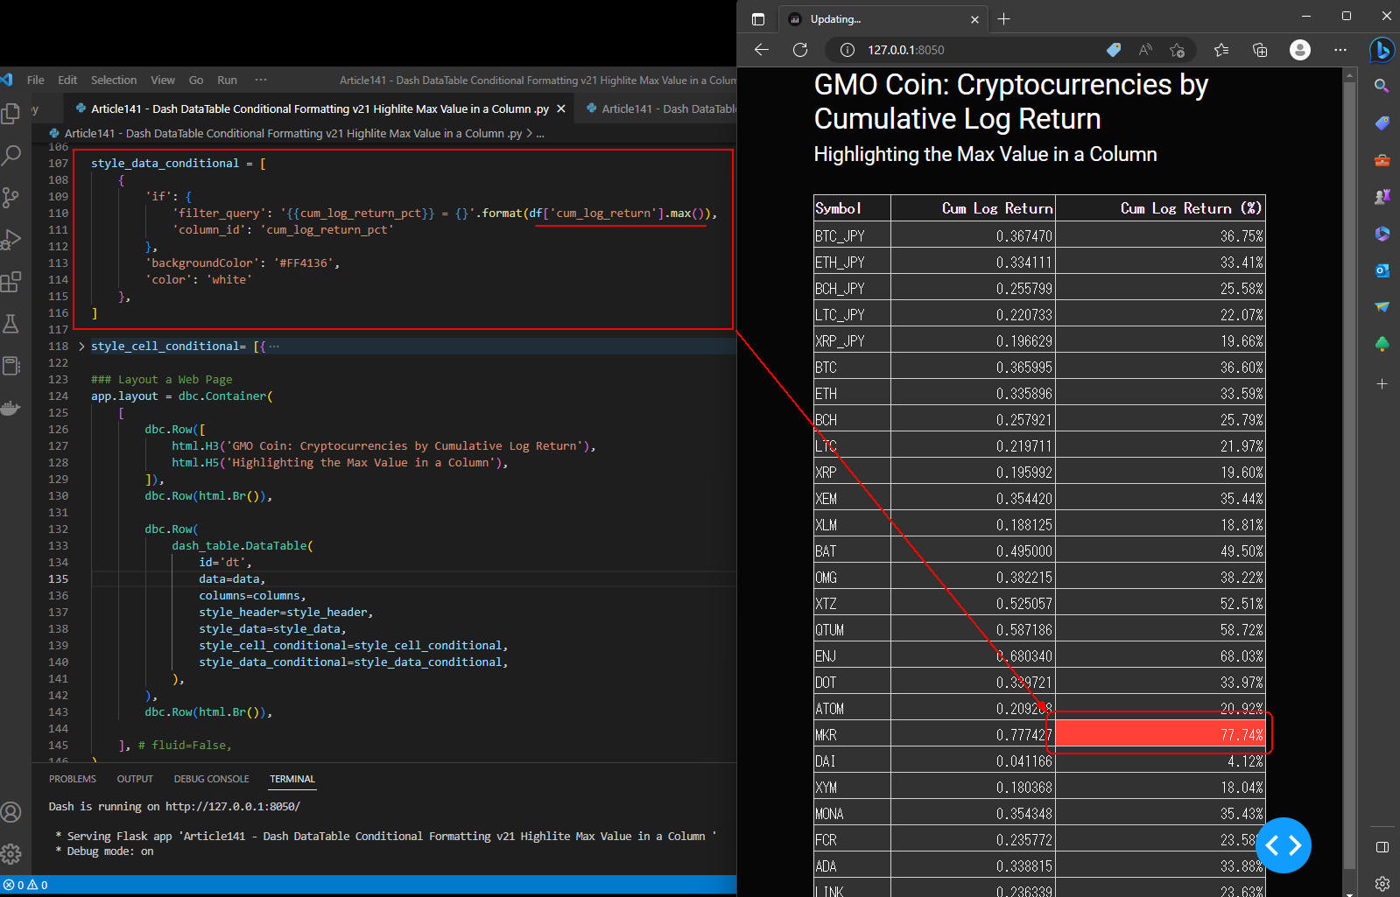Open Outlook in Edge sidebar
The width and height of the screenshot is (1400, 897).
(x=1382, y=270)
